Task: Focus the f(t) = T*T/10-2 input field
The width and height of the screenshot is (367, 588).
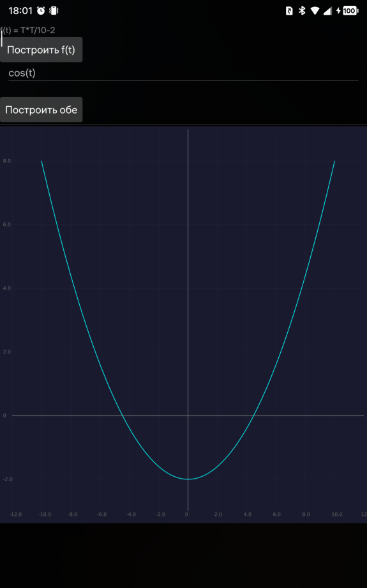Action: (184, 31)
